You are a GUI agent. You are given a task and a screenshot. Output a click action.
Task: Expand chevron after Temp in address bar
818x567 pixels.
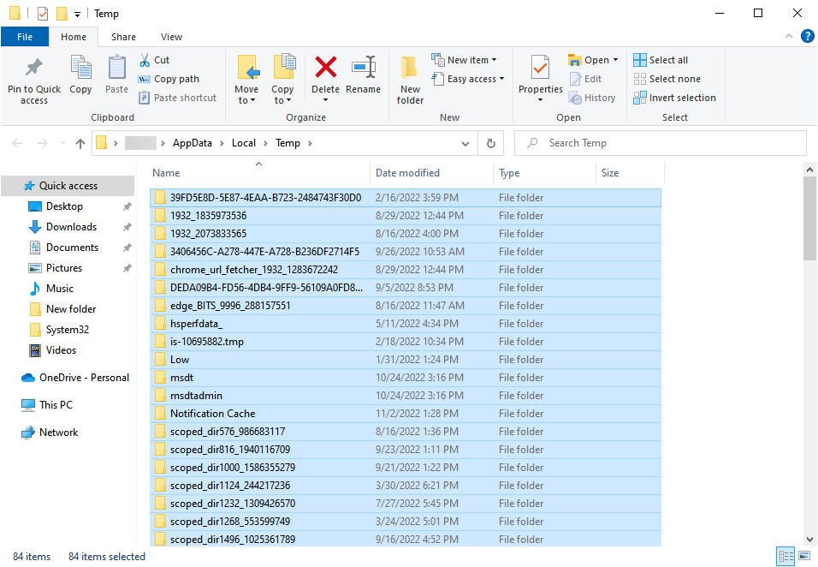coord(310,143)
